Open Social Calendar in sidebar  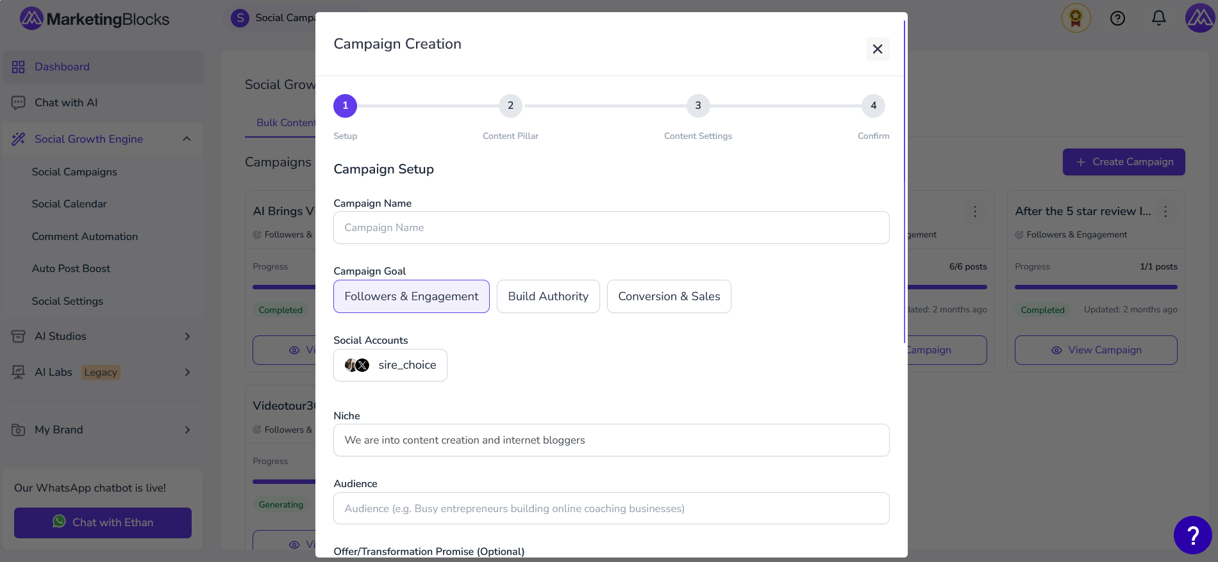69,204
